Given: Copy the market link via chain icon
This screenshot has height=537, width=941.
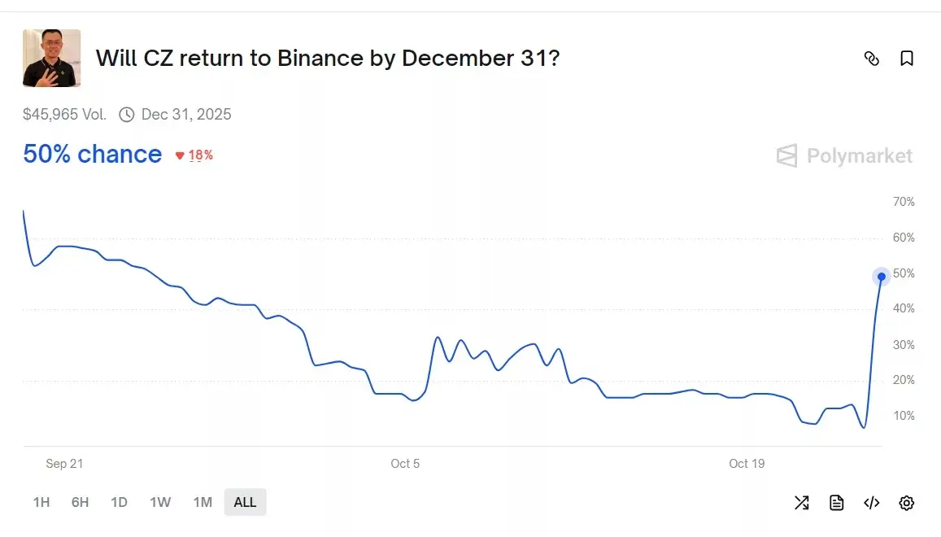Looking at the screenshot, I should pos(871,59).
